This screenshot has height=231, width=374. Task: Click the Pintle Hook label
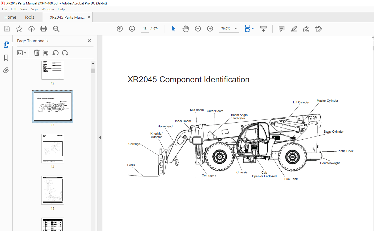coord(346,151)
